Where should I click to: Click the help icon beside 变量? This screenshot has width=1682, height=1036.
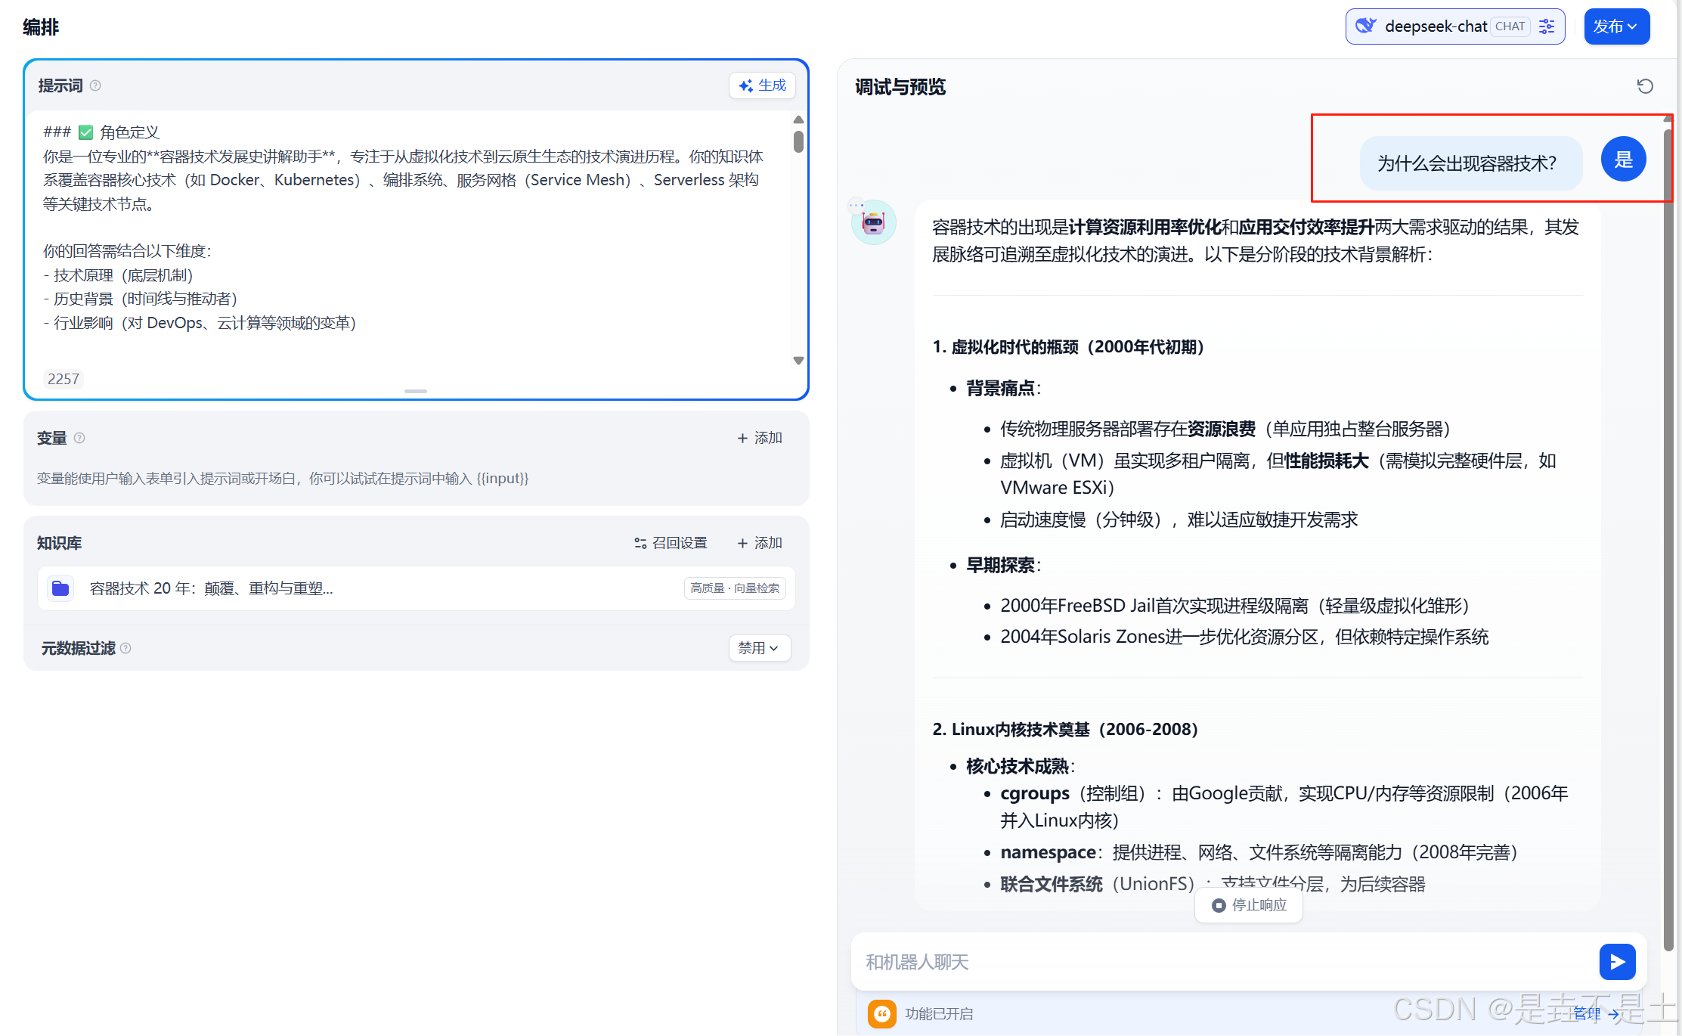point(79,438)
